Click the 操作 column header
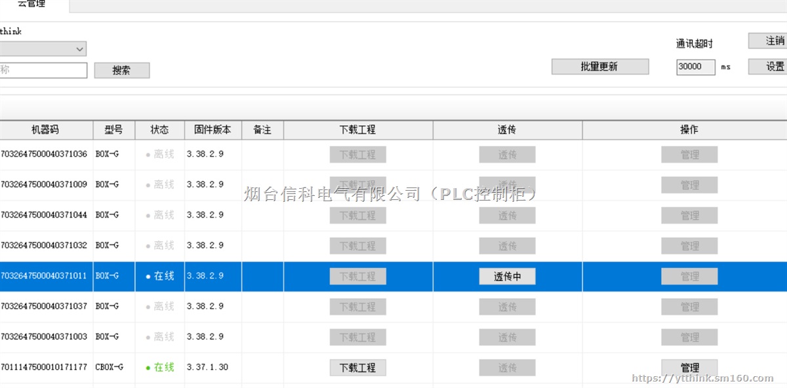This screenshot has width=787, height=388. coord(689,129)
